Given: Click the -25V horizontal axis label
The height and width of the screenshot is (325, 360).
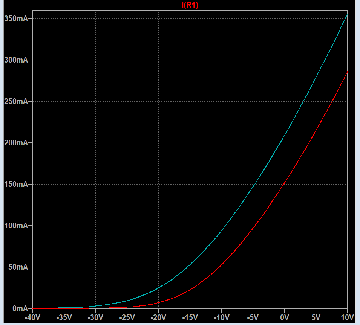Looking at the screenshot, I should click(x=127, y=318).
